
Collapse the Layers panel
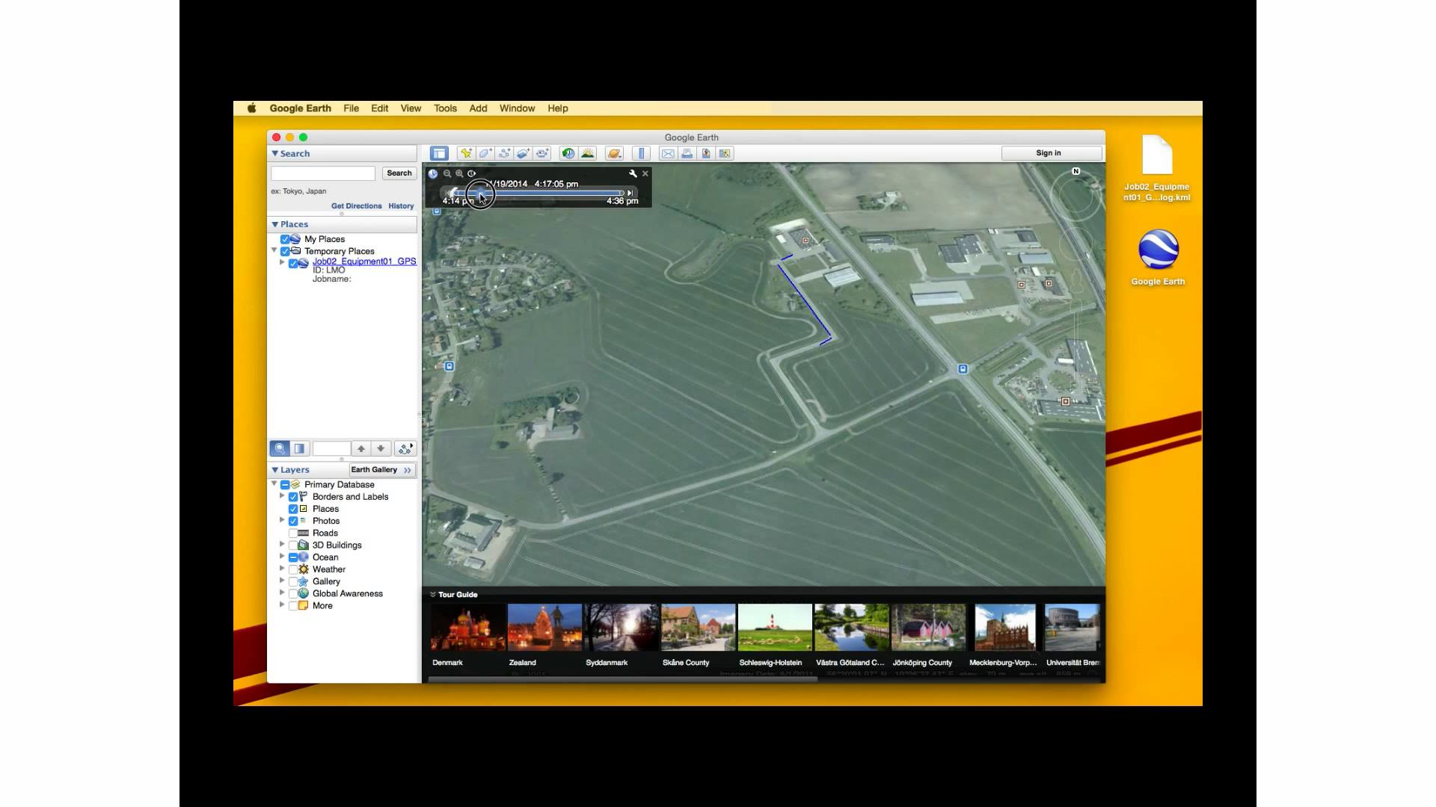click(276, 469)
